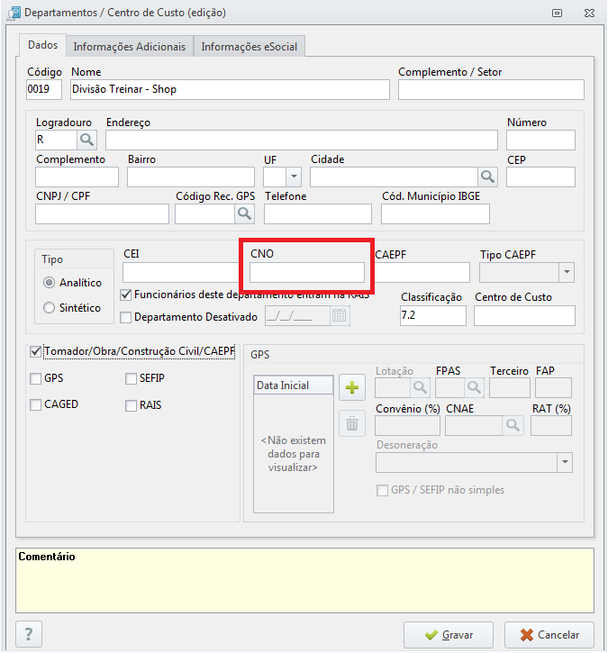The width and height of the screenshot is (608, 653).
Task: Open the FPAS search magnifier
Action: coord(474,387)
